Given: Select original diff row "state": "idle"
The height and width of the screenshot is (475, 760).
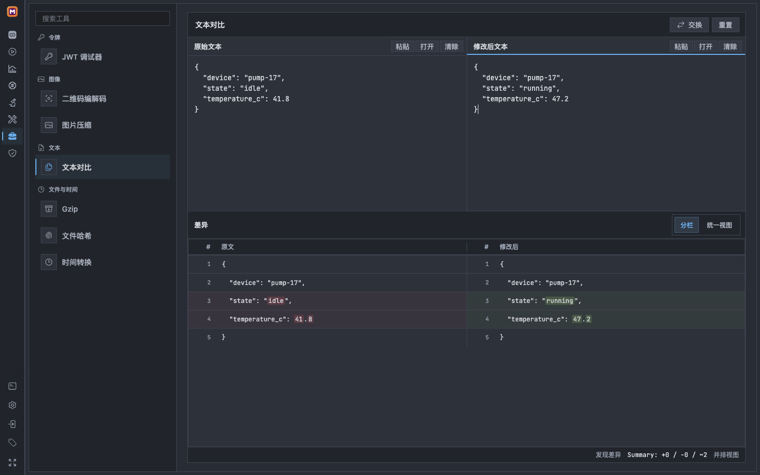Looking at the screenshot, I should click(327, 301).
